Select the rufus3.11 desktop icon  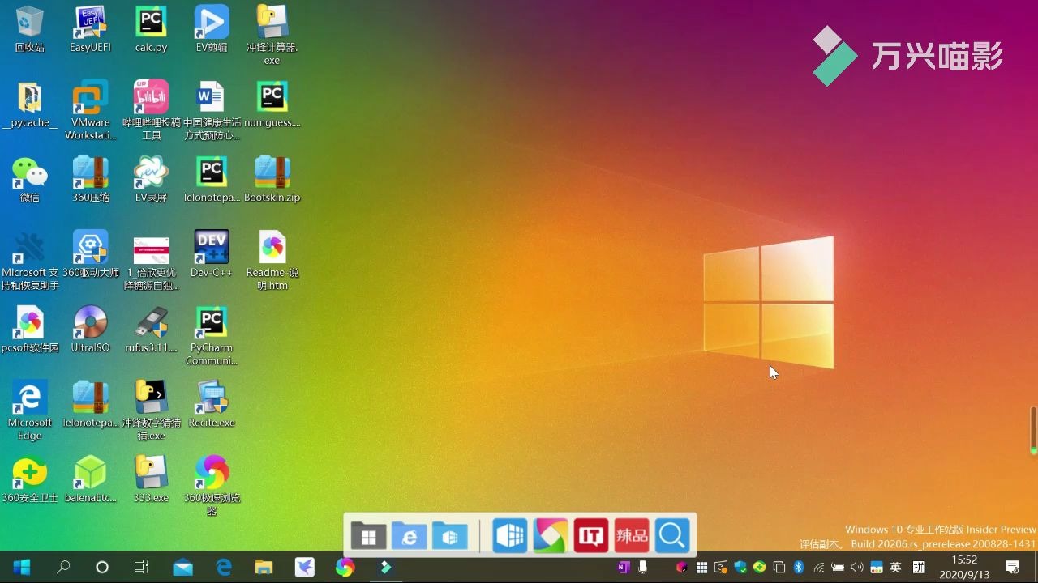pos(151,330)
